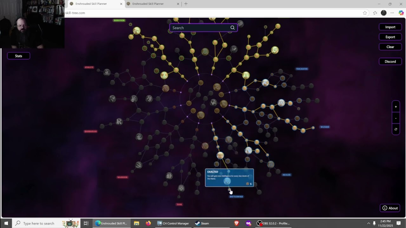Open the browser favorites list icon
This screenshot has height=228, width=406.
coord(375,13)
